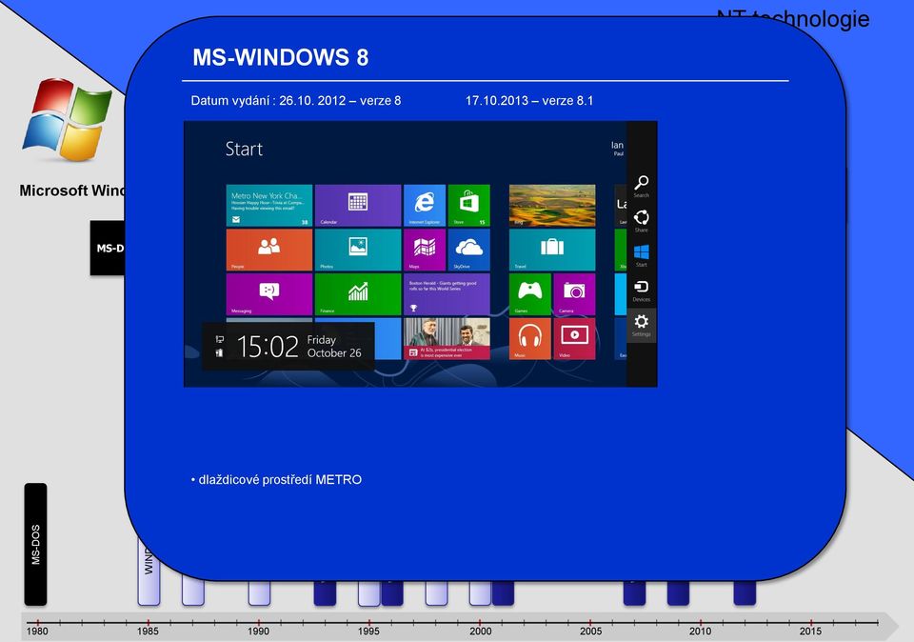Click the 1990 year label on timeline
This screenshot has width=914, height=642.
258,631
